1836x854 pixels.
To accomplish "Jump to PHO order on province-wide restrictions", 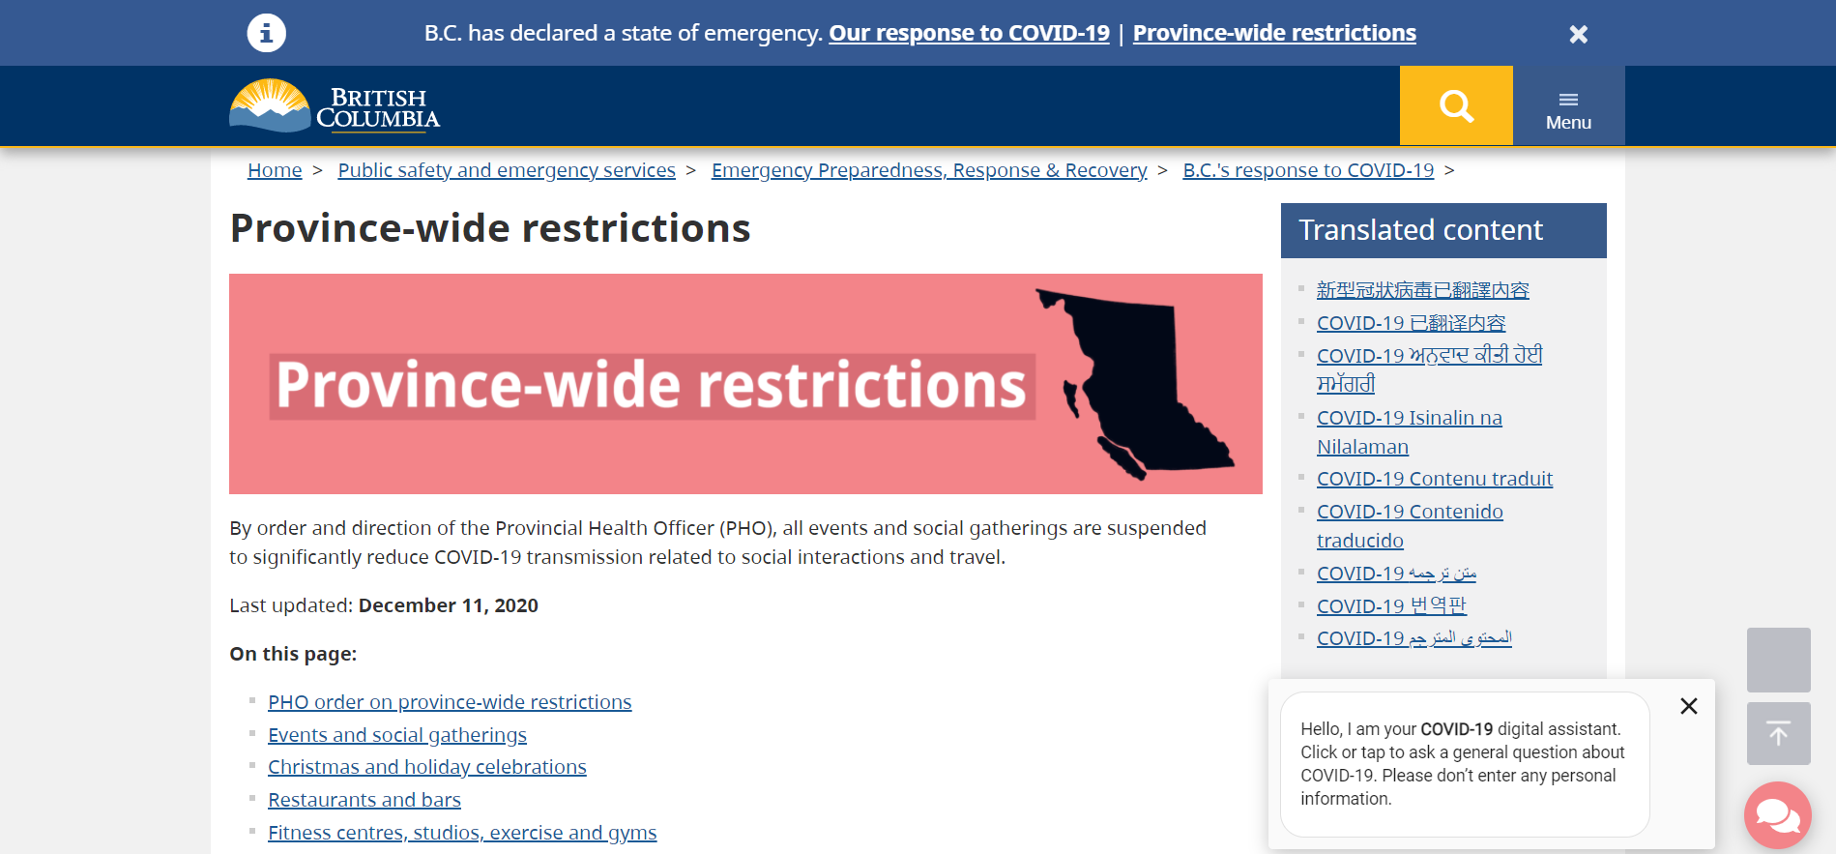I will click(x=450, y=702).
